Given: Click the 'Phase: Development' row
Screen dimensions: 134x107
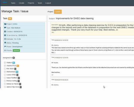Looking at the screenshot, I should point(24,47).
